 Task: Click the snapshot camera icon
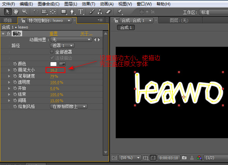pos(184,157)
